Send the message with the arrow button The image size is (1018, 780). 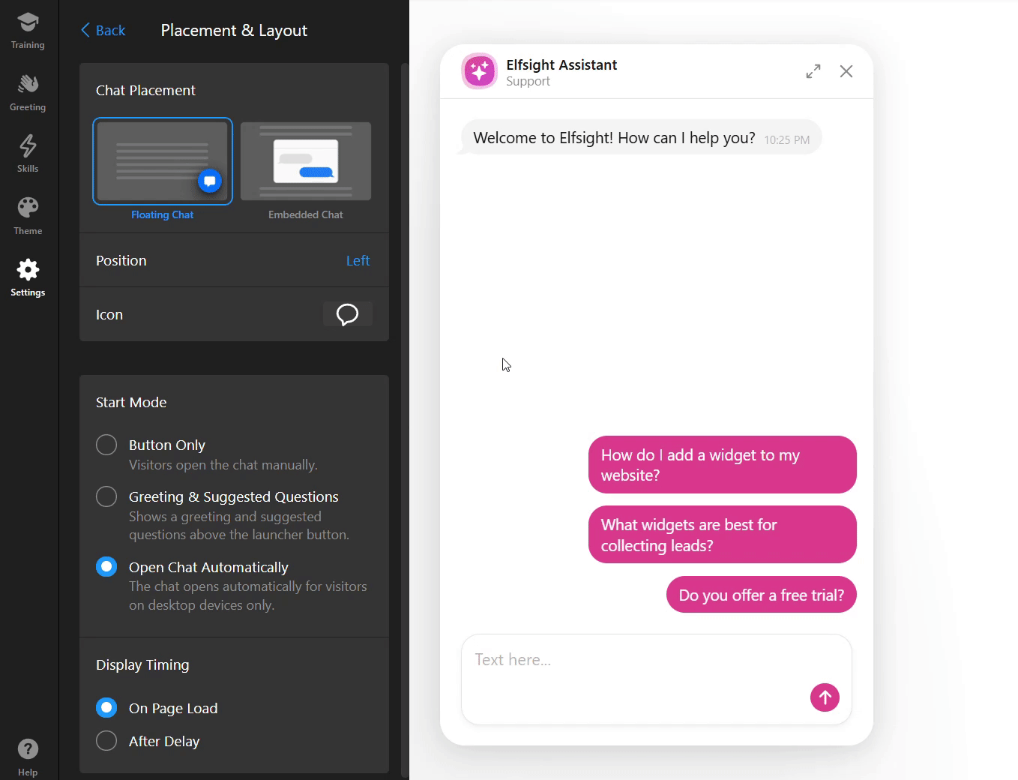click(x=825, y=697)
